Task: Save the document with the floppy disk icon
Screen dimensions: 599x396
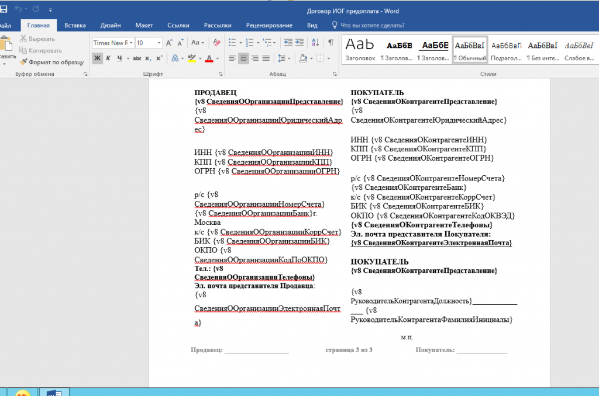Action: pos(4,9)
